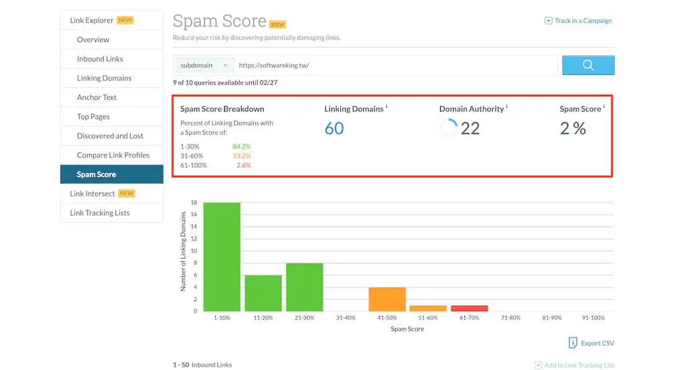Screen dimensions: 675x370
Task: Click the info icon beside Linking Domains
Action: point(387,106)
